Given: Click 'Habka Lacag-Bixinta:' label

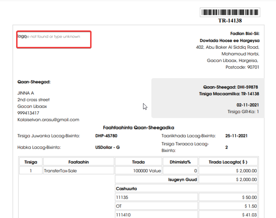Looking at the screenshot, I should point(39,147).
